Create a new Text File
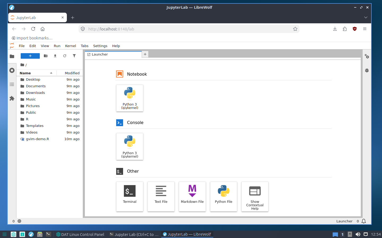The image size is (382, 238). click(x=161, y=196)
